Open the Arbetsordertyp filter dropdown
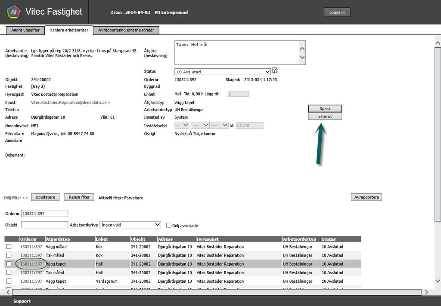This screenshot has height=306, width=441. tap(130, 225)
